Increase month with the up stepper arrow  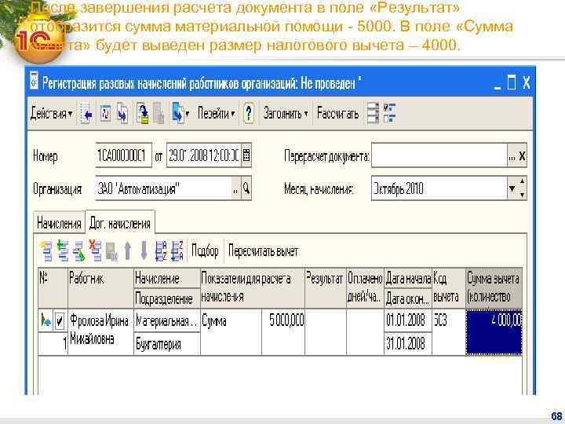point(522,182)
